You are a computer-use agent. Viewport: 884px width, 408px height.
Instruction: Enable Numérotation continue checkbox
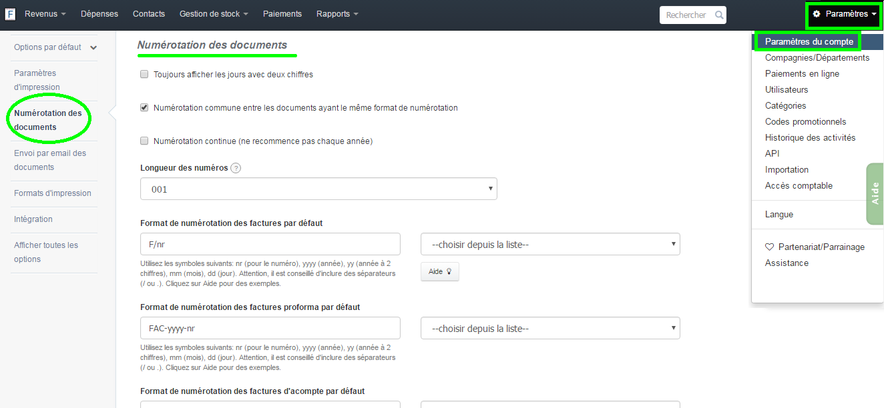pos(144,141)
